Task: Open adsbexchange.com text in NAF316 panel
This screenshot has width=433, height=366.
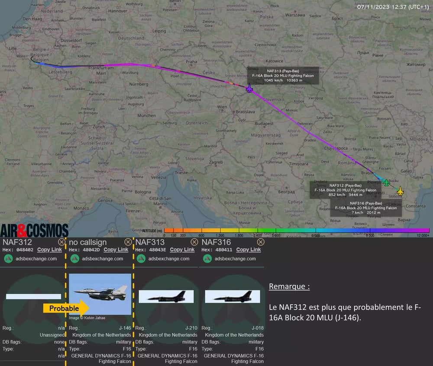Action: pyautogui.click(x=235, y=259)
